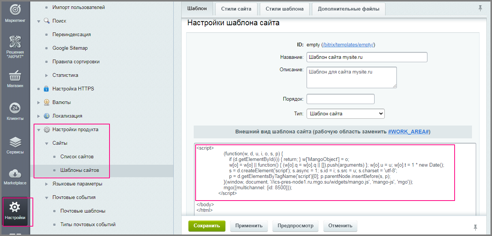The image size is (492, 236).
Task: Switch to the Шаблон tab
Action: pos(197,9)
